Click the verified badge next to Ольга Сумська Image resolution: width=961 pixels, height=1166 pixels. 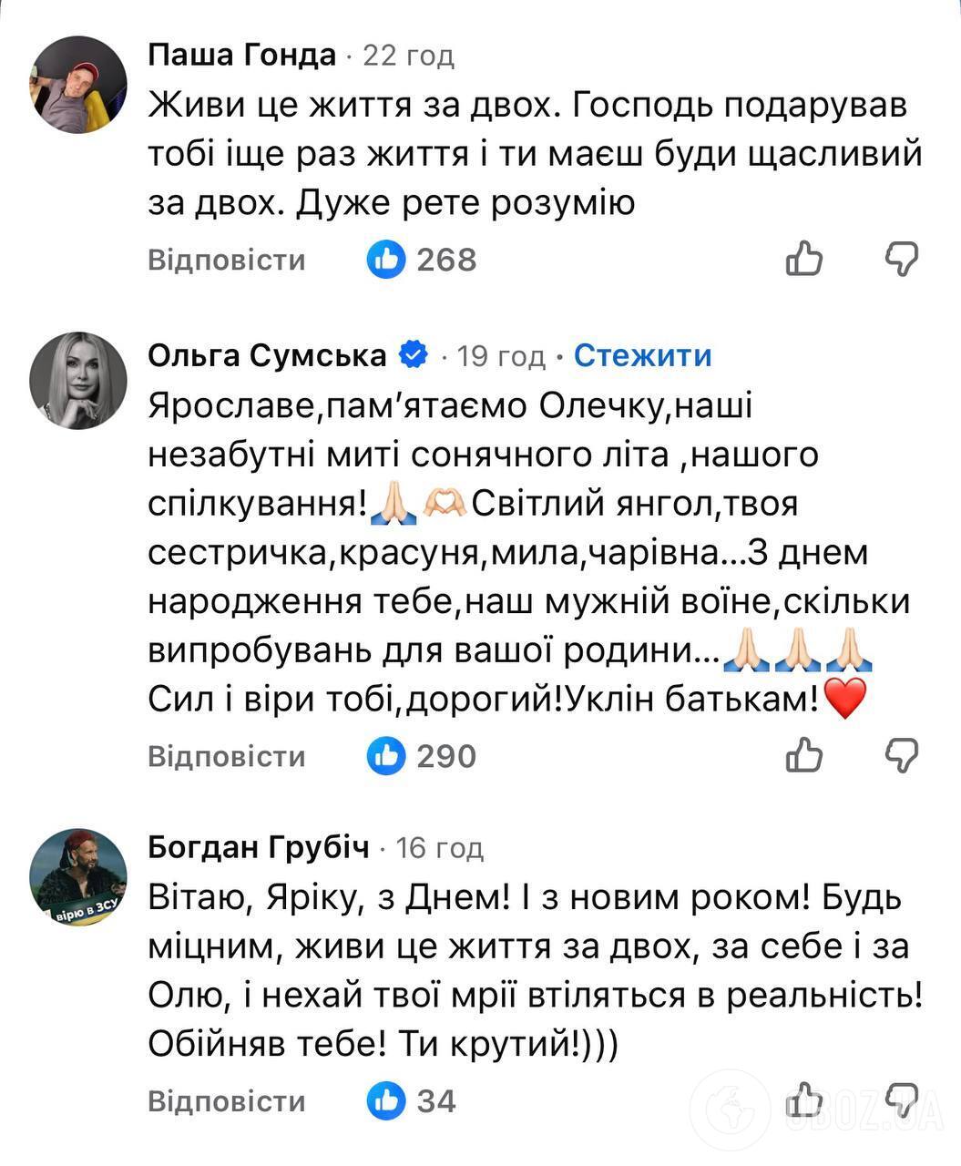tap(412, 353)
